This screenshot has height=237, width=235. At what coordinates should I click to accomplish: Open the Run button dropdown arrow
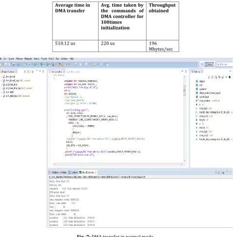click(x=50, y=64)
